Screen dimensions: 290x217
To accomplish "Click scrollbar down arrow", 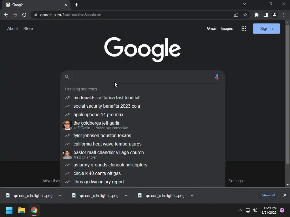I will 287,185.
